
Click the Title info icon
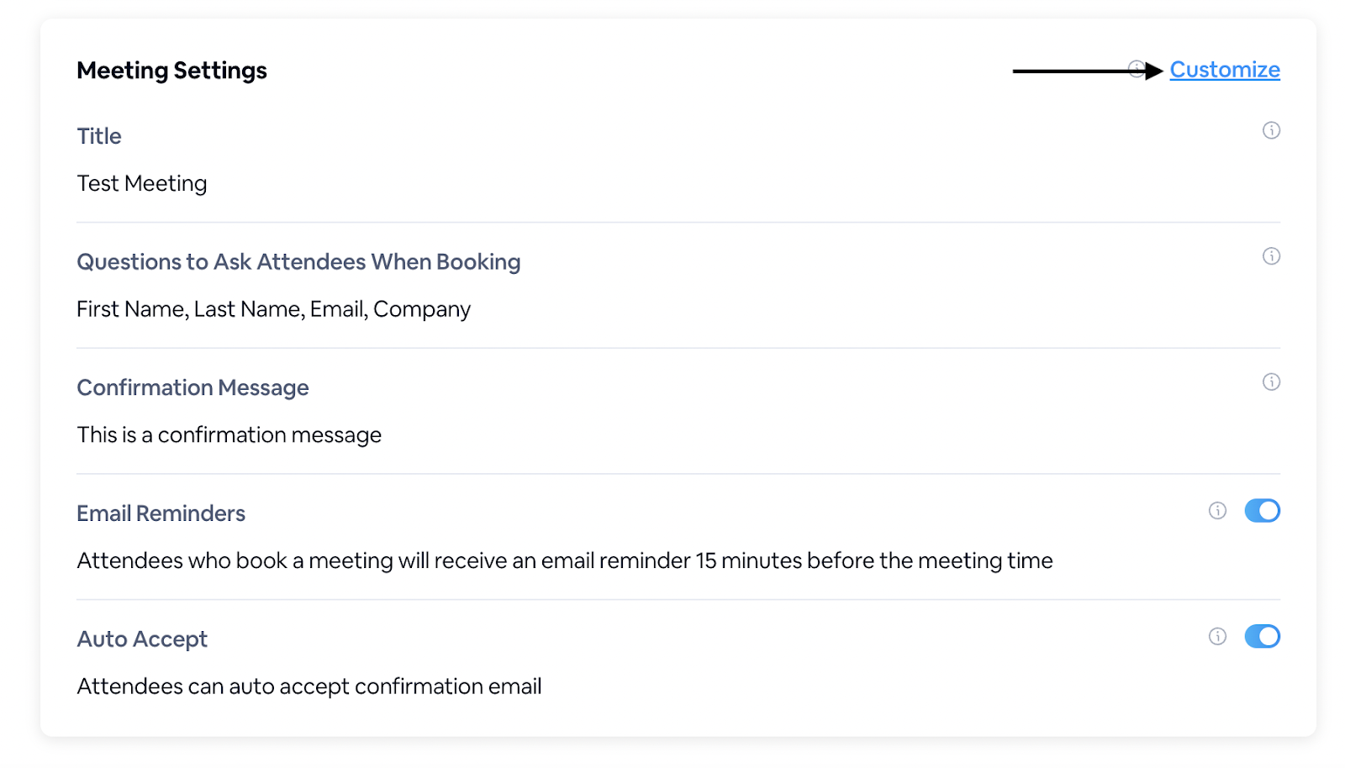(1271, 130)
